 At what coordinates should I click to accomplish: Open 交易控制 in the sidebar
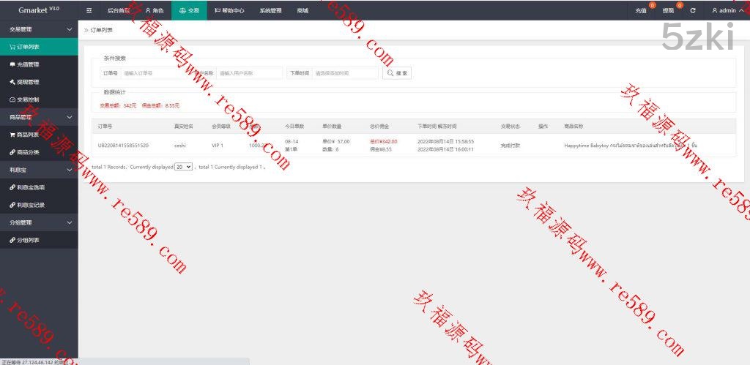(28, 99)
